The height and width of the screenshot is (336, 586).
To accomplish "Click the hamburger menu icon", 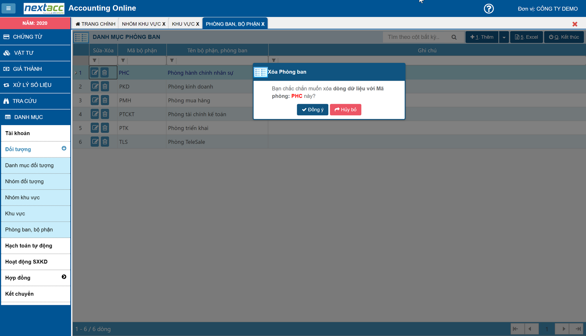I will [8, 8].
